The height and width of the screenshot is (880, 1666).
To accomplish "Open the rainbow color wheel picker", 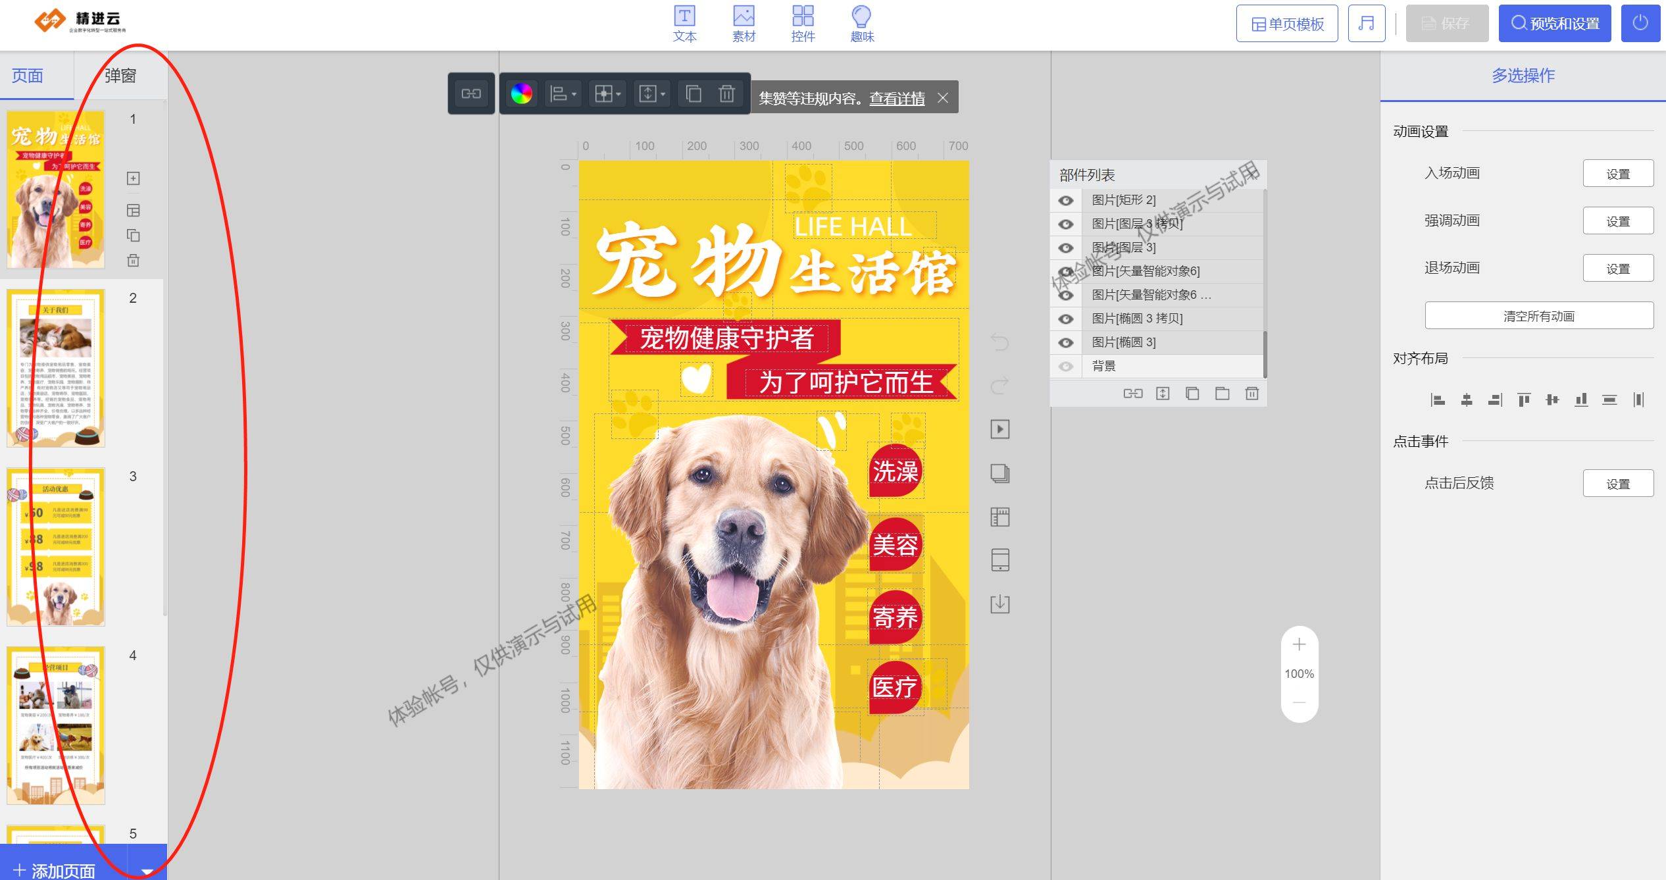I will pos(521,94).
